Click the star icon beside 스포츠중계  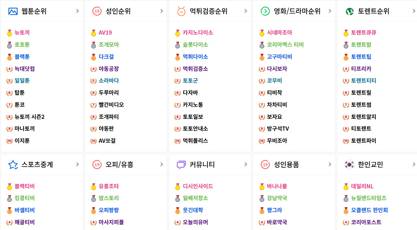click(x=13, y=165)
